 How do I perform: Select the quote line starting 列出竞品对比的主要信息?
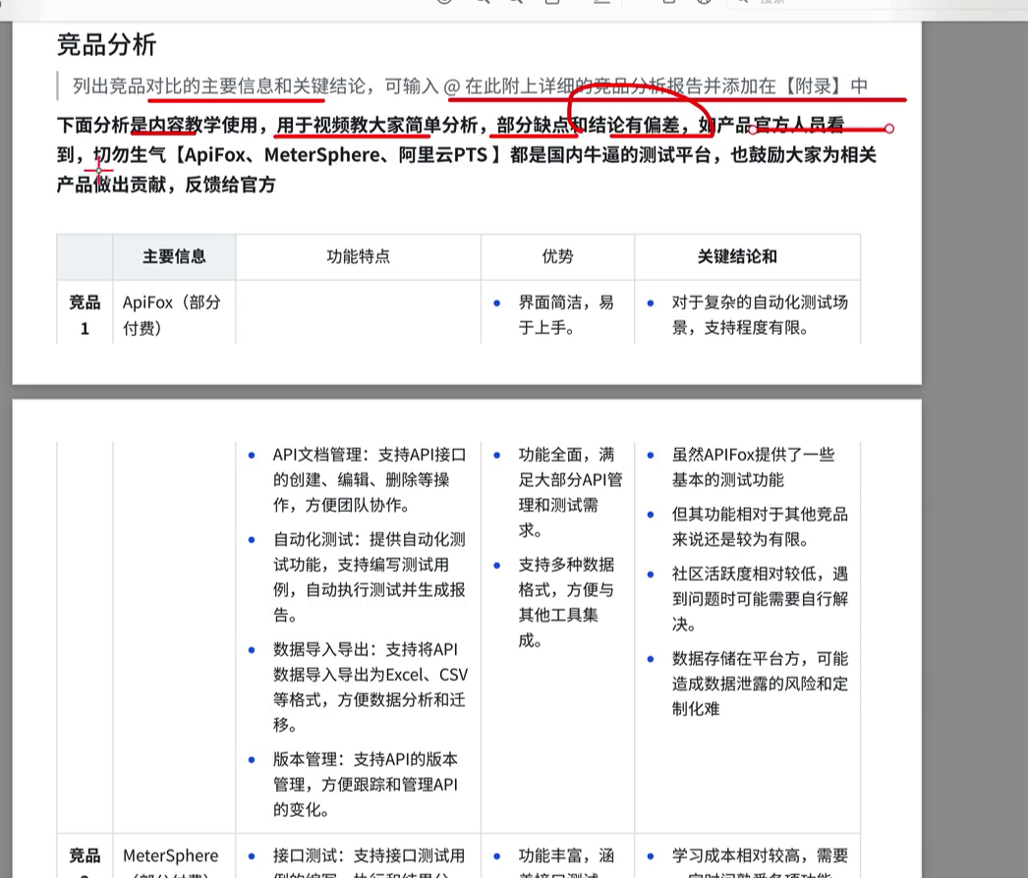[470, 85]
